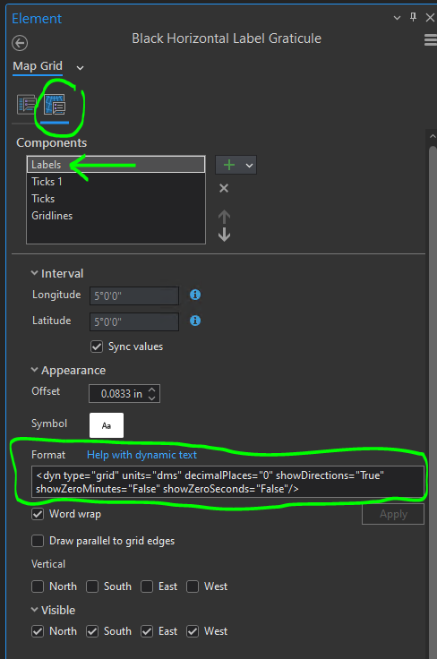This screenshot has width=437, height=659.
Task: Remove selected component with X icon
Action: 224,188
